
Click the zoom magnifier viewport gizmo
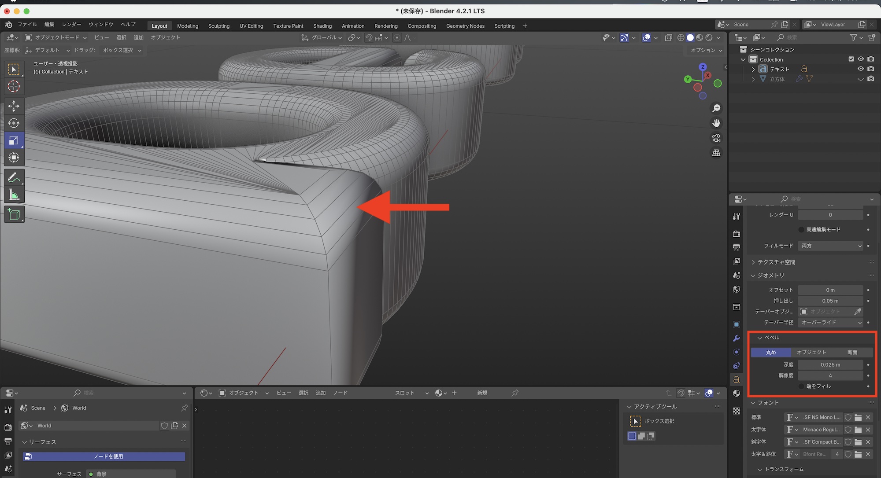point(716,108)
